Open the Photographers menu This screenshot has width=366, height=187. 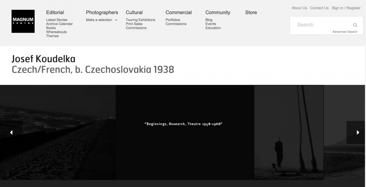102,12
